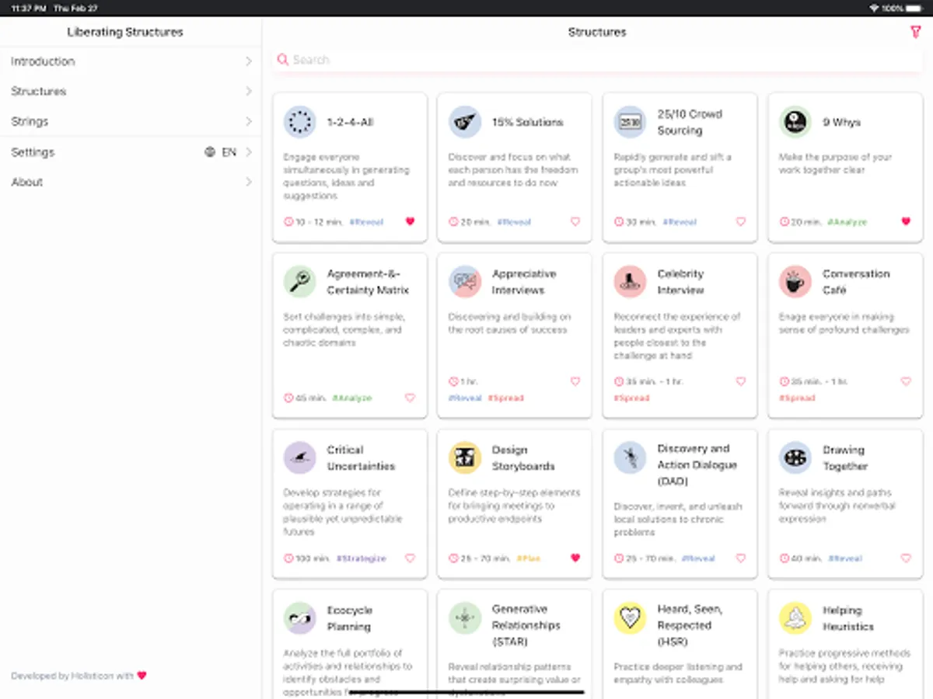Expand the Introduction chevron
The image size is (933, 699).
pos(249,61)
